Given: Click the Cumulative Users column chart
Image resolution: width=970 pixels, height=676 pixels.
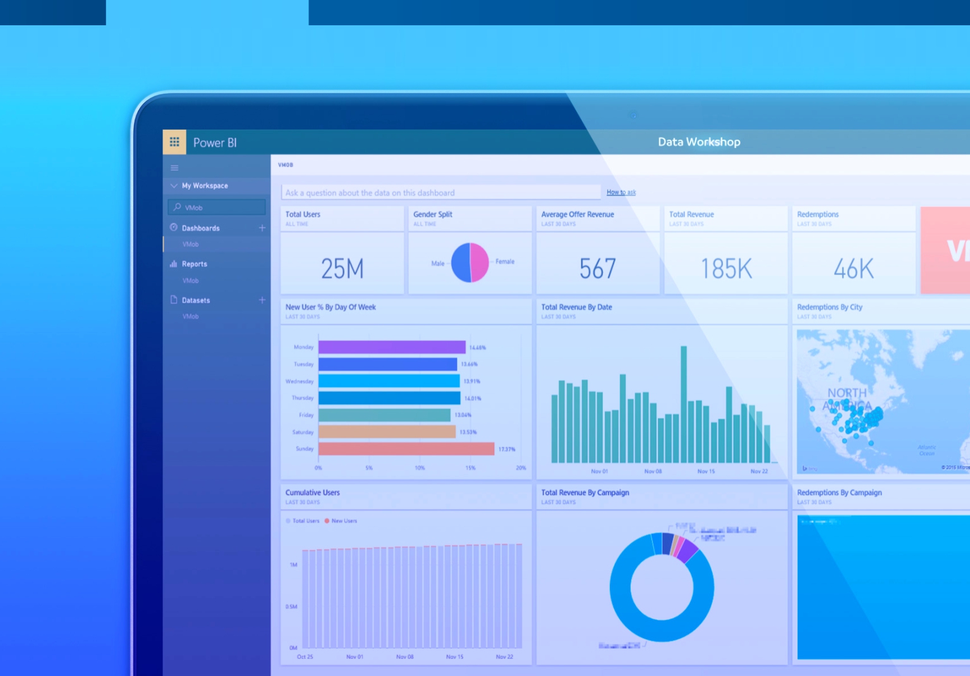Looking at the screenshot, I should [x=412, y=596].
